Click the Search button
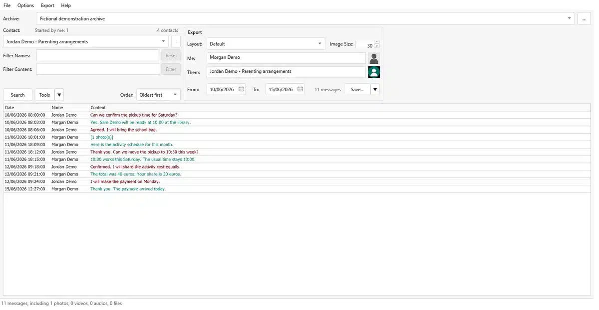This screenshot has height=310, width=599. coord(17,95)
